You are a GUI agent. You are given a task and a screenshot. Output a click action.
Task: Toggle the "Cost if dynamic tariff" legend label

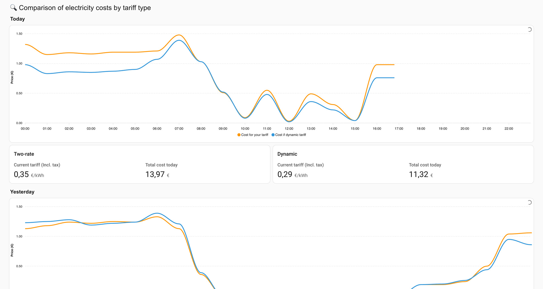point(290,135)
